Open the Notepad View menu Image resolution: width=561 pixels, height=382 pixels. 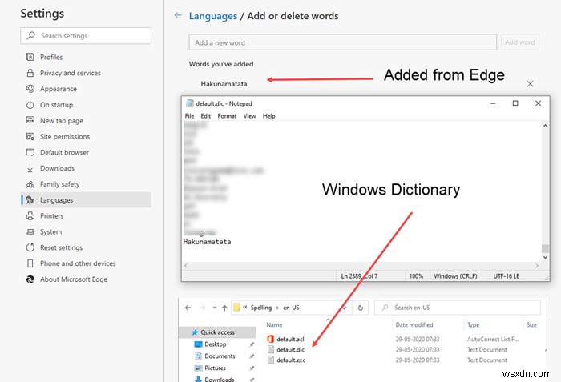click(x=249, y=116)
